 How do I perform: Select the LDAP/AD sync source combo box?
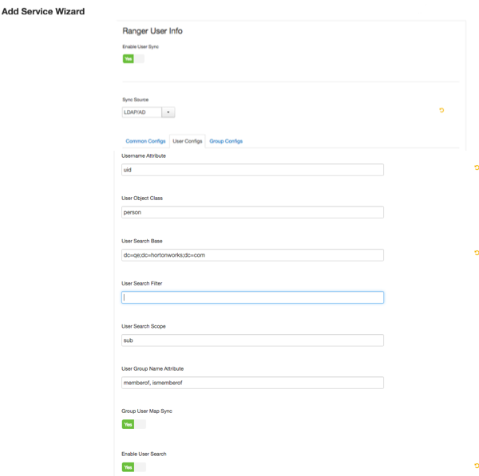148,112
